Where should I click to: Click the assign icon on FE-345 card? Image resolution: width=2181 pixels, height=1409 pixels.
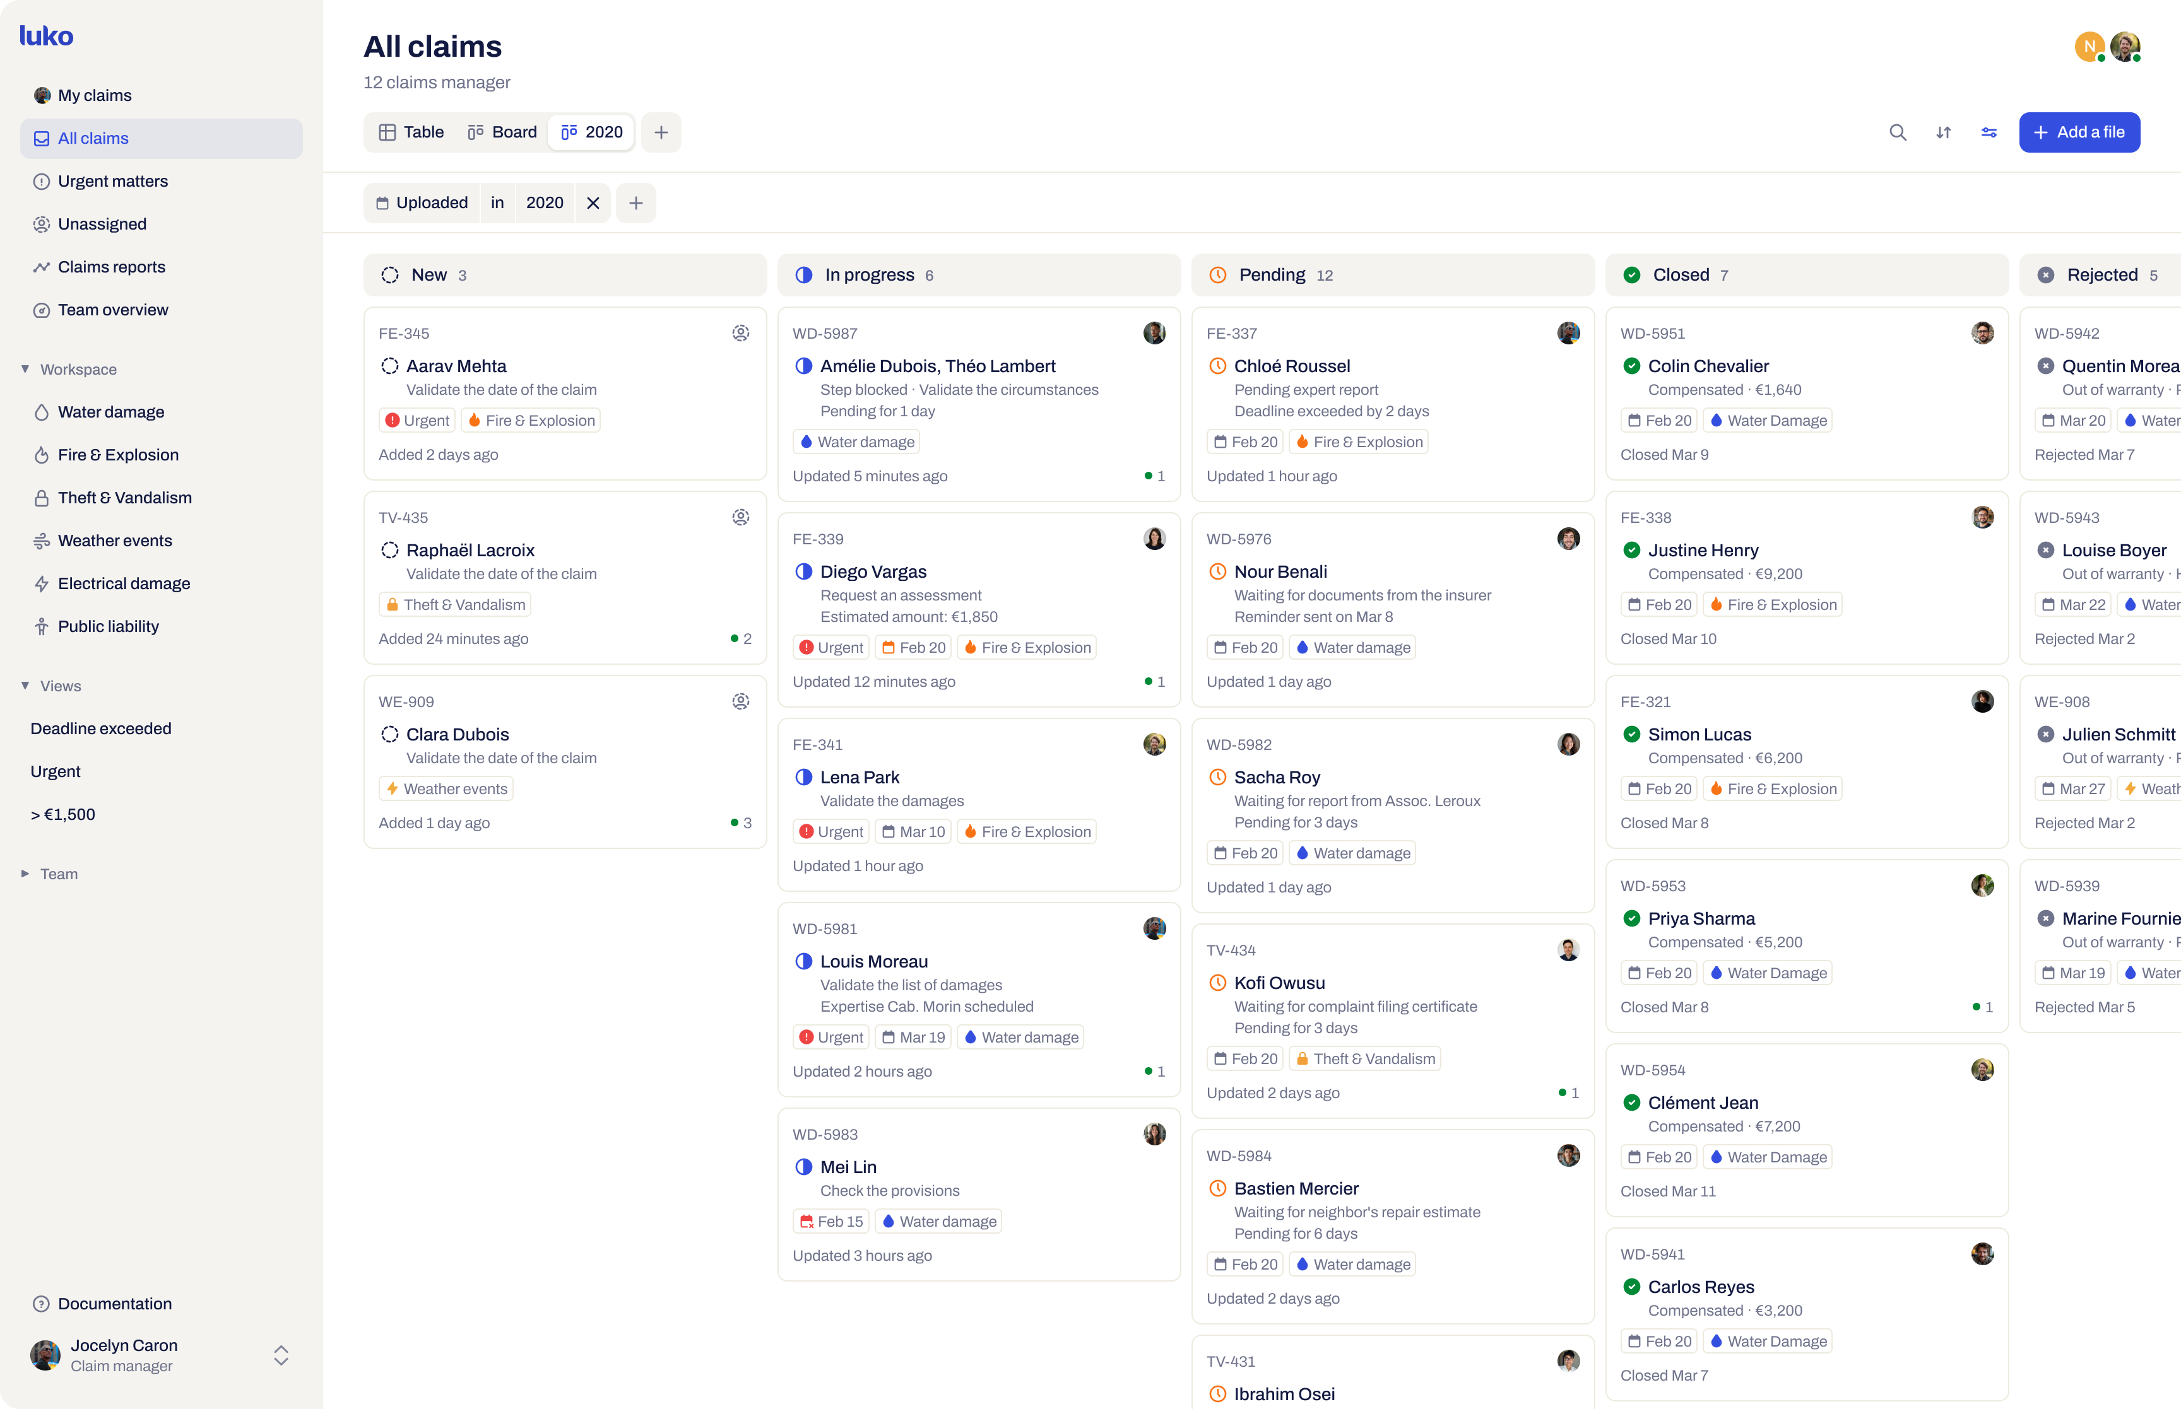[740, 333]
